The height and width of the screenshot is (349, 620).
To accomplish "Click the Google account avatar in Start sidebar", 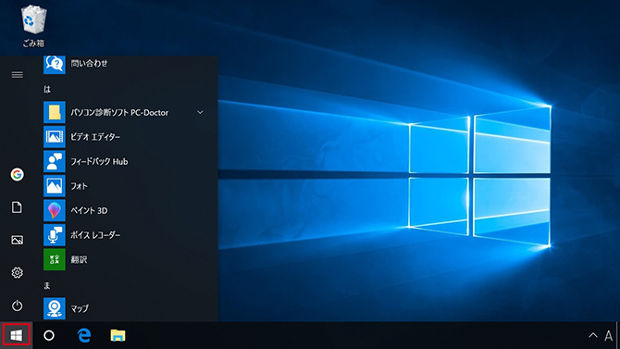I will click(x=17, y=174).
